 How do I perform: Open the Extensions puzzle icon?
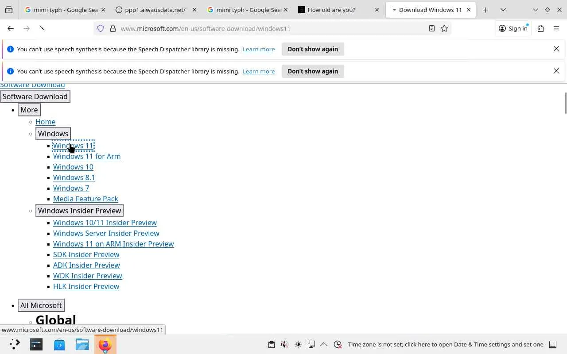(540, 28)
